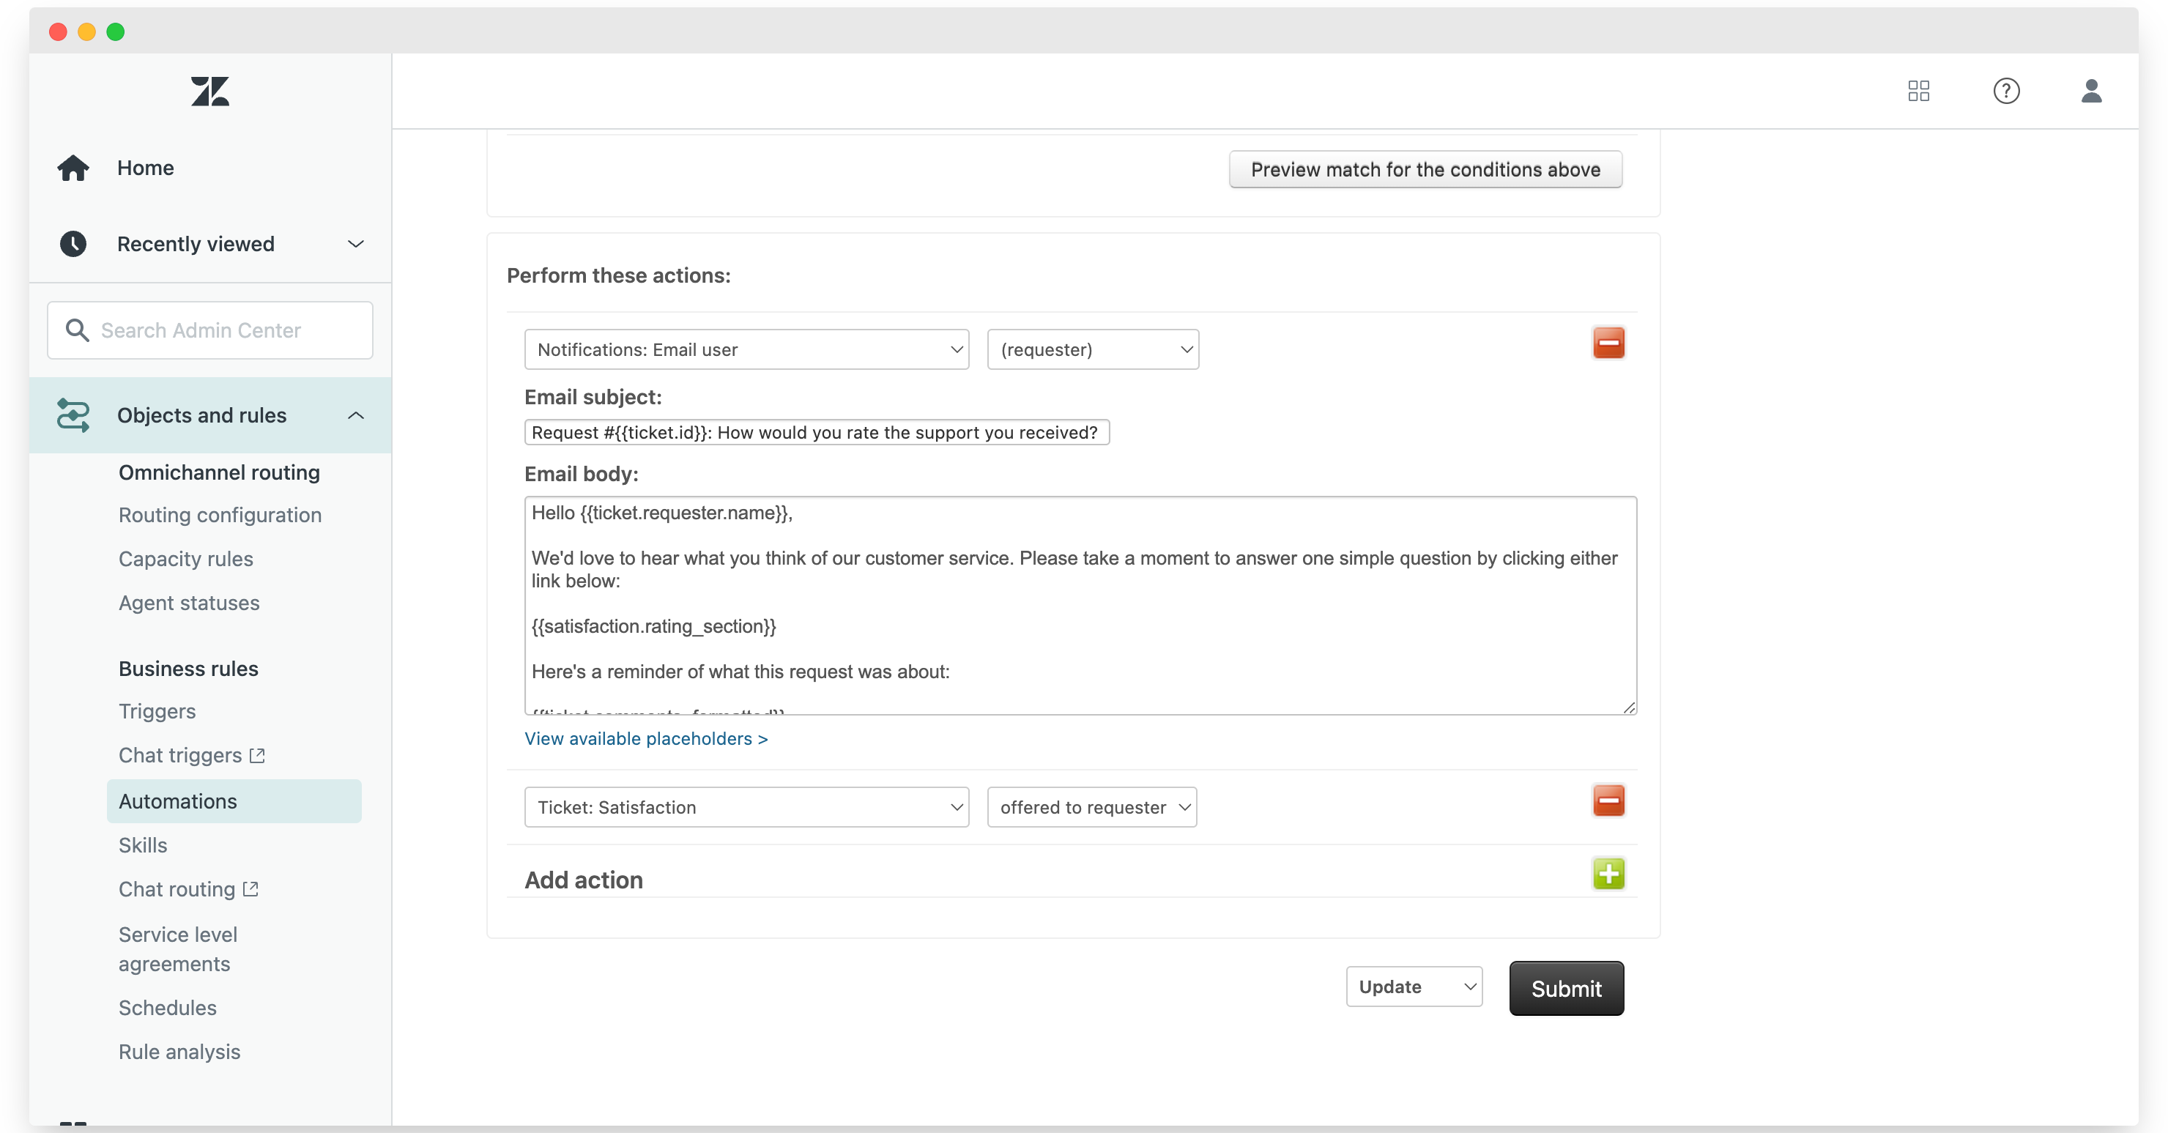Click the Search Admin Center field
2168x1133 pixels.
[209, 330]
